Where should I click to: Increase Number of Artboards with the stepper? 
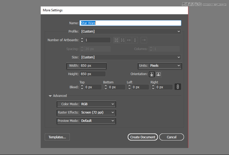click(82, 39)
